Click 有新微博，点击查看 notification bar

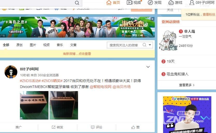(77, 54)
